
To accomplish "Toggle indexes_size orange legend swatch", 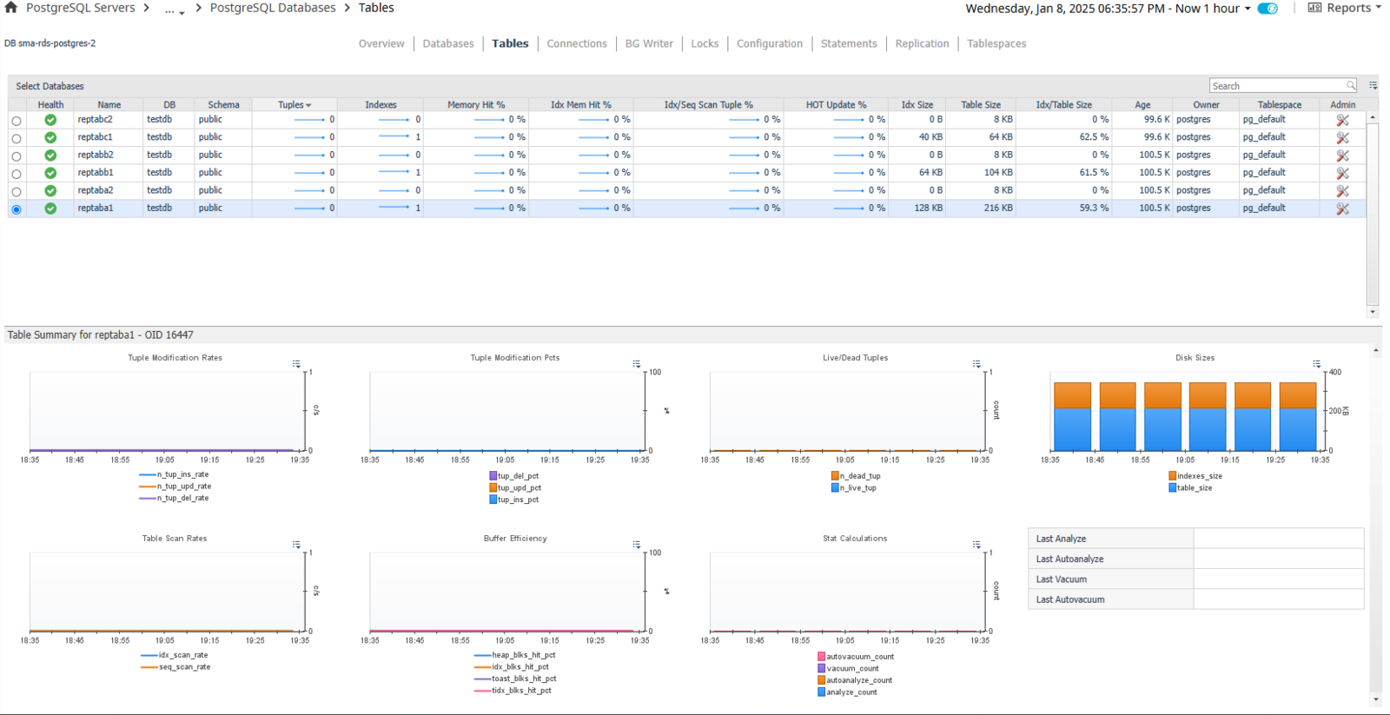I will click(1173, 476).
